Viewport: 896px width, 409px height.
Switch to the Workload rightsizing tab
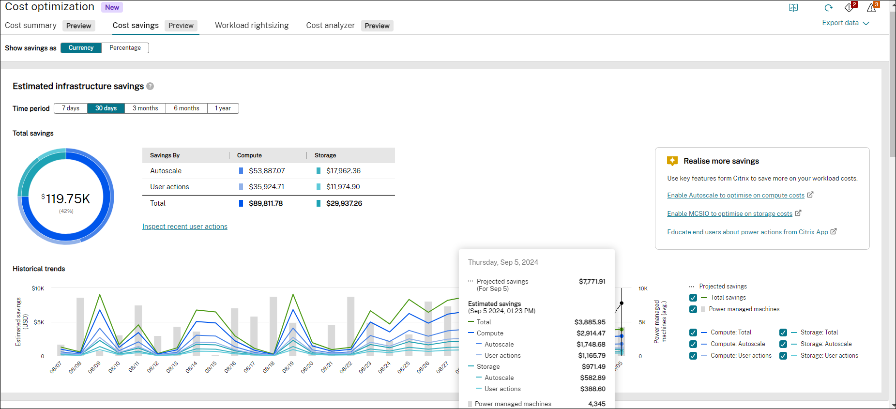252,26
